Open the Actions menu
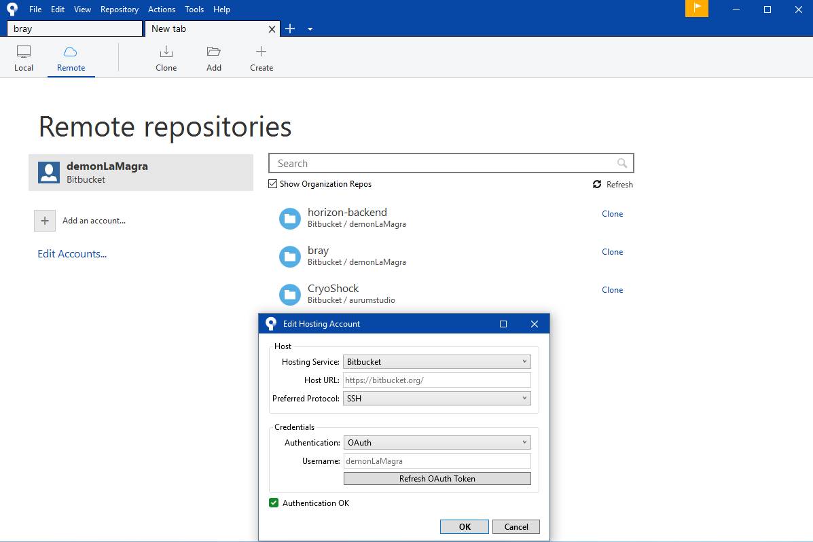 click(161, 10)
